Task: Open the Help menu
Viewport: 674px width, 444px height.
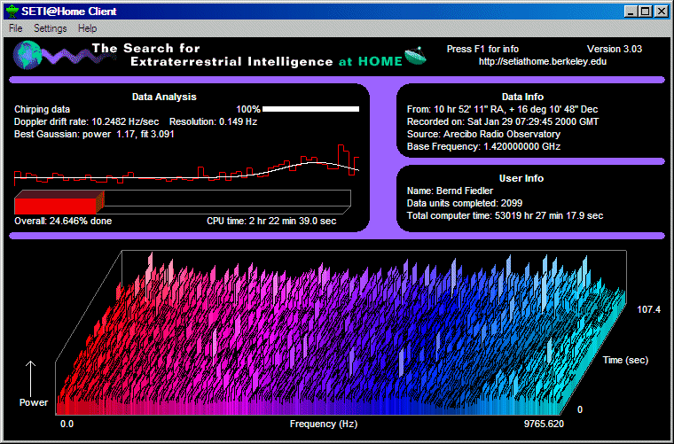Action: 87,28
